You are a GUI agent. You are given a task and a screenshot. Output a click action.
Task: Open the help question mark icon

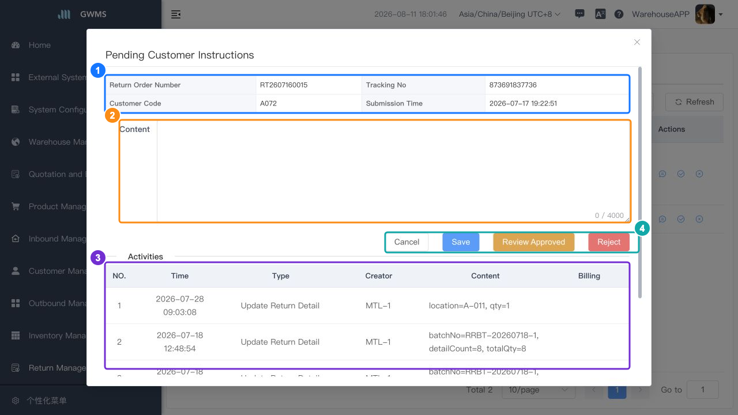619,14
